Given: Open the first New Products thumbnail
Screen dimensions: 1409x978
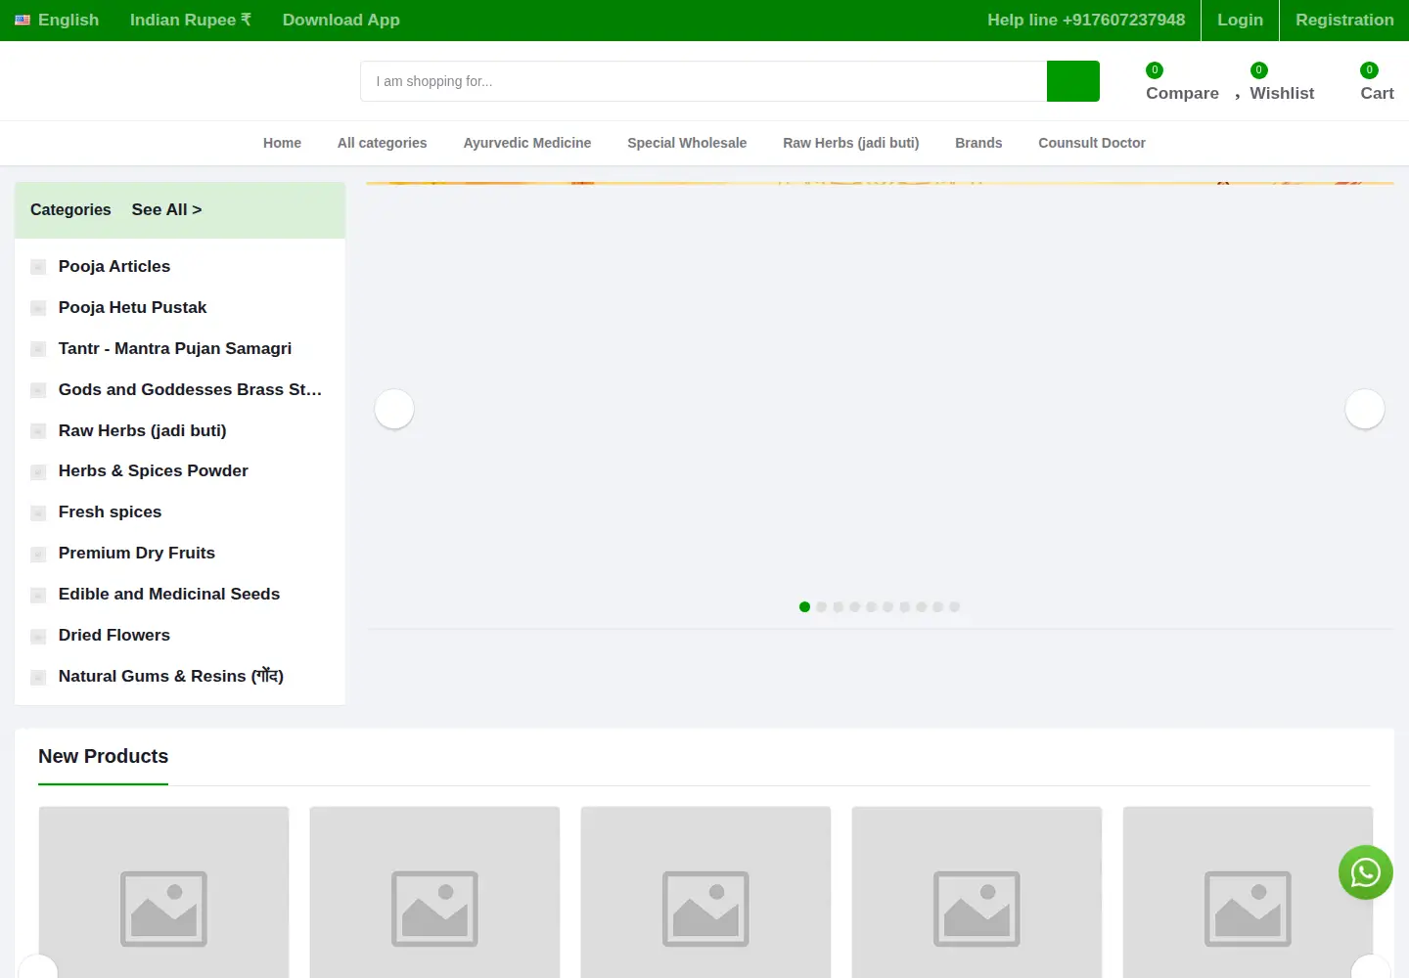Looking at the screenshot, I should [163, 892].
